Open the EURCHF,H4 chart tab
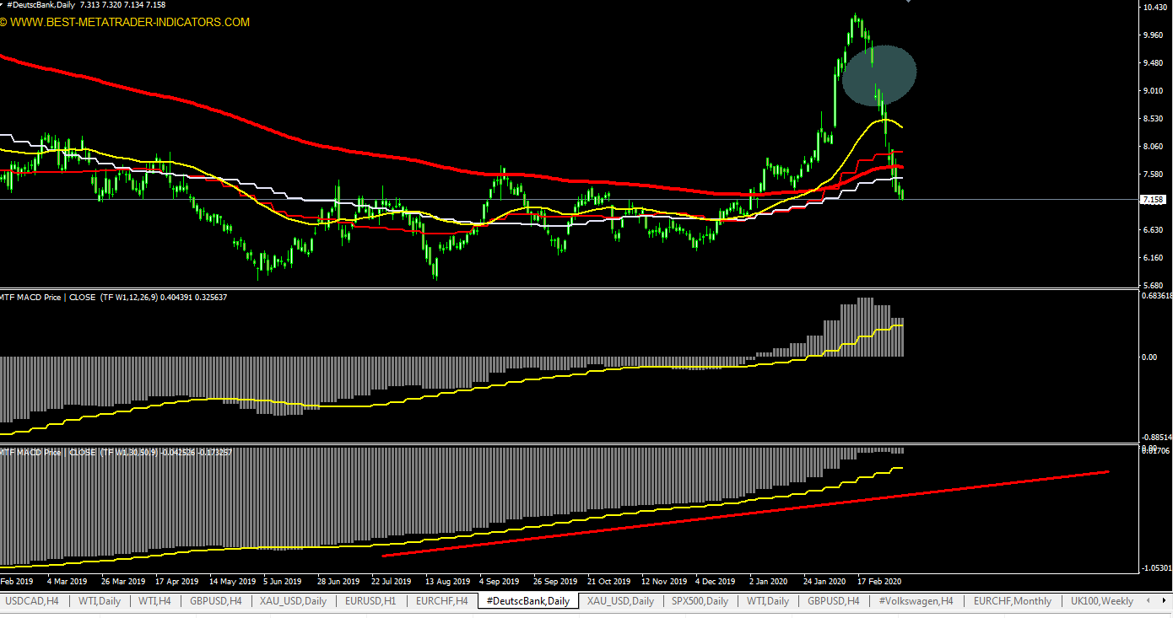 (441, 601)
